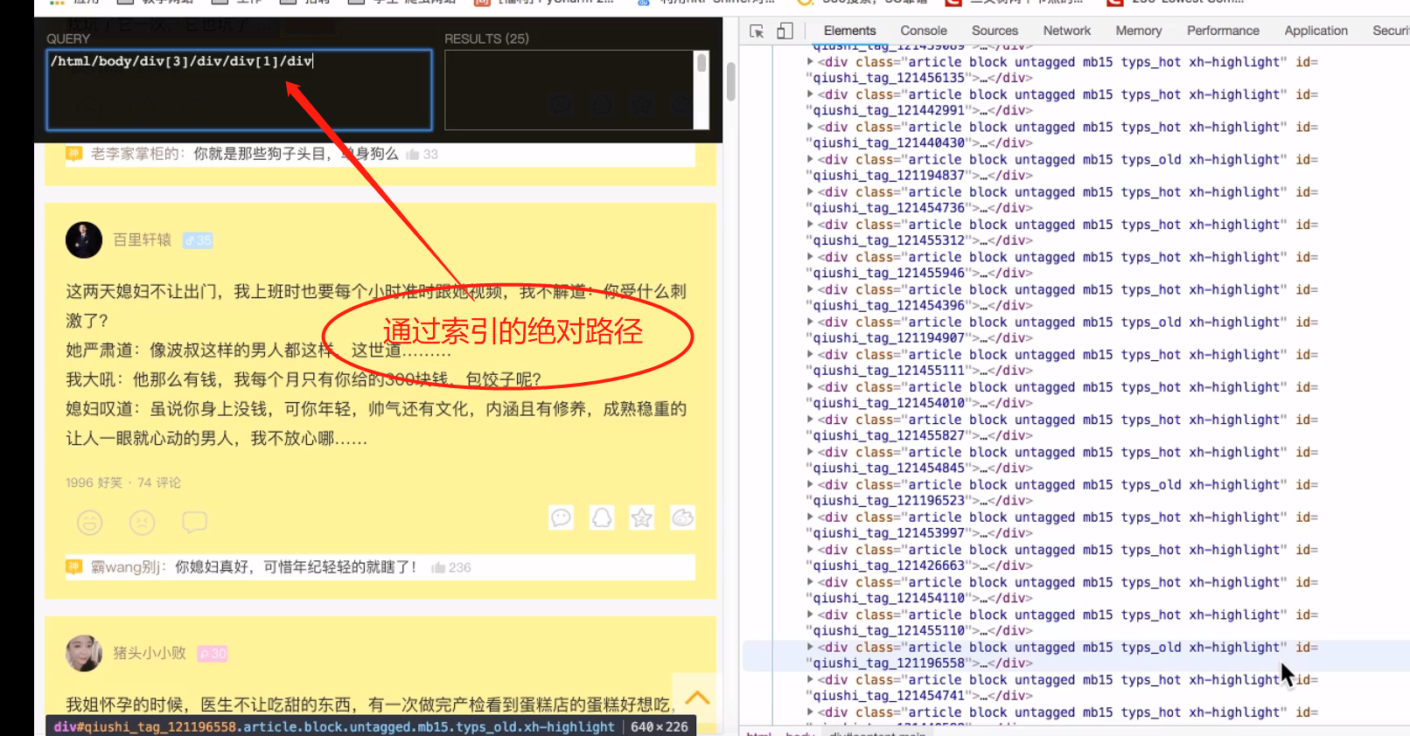Click the back-to-top arrow button
The width and height of the screenshot is (1410, 736).
point(696,697)
